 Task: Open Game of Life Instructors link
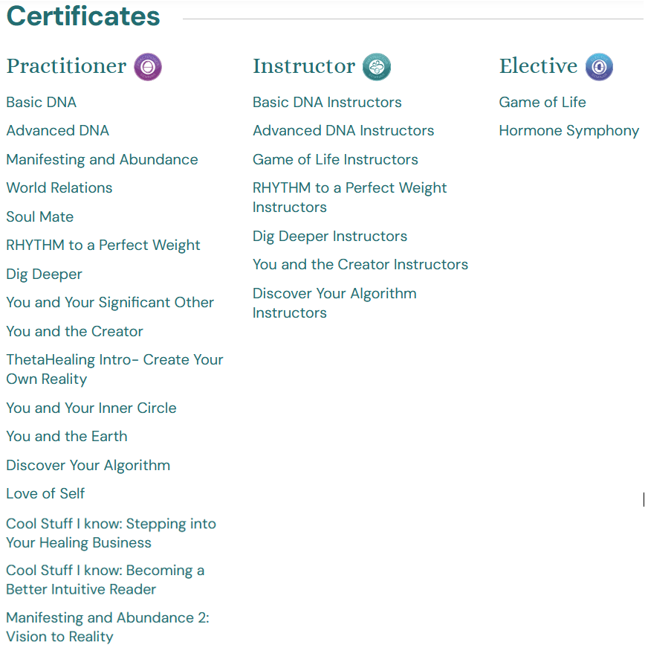(x=335, y=160)
